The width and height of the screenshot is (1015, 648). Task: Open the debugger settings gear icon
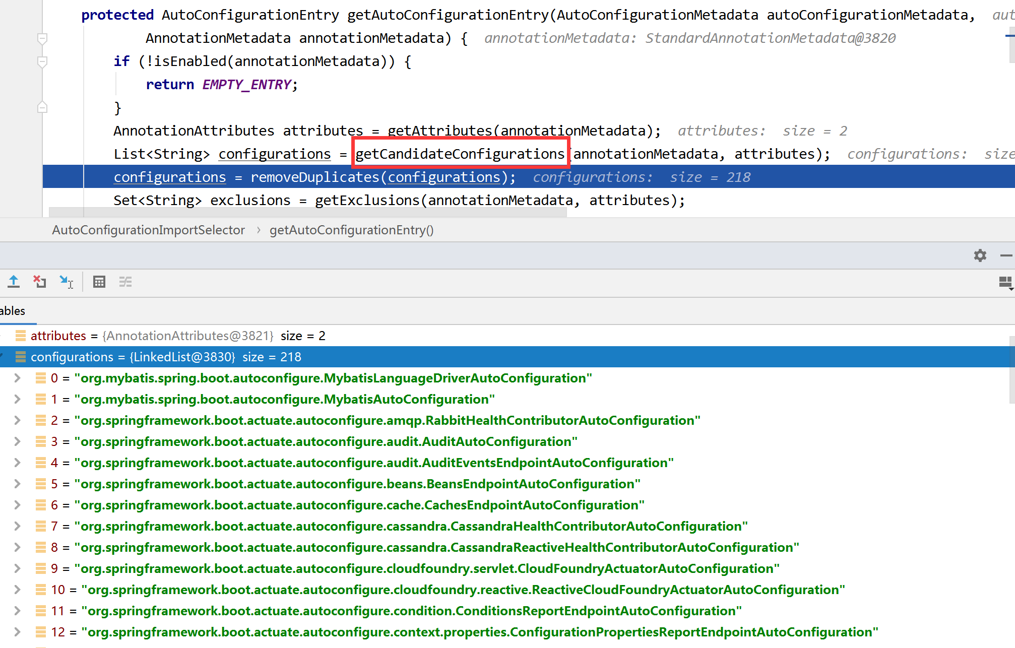click(x=980, y=255)
